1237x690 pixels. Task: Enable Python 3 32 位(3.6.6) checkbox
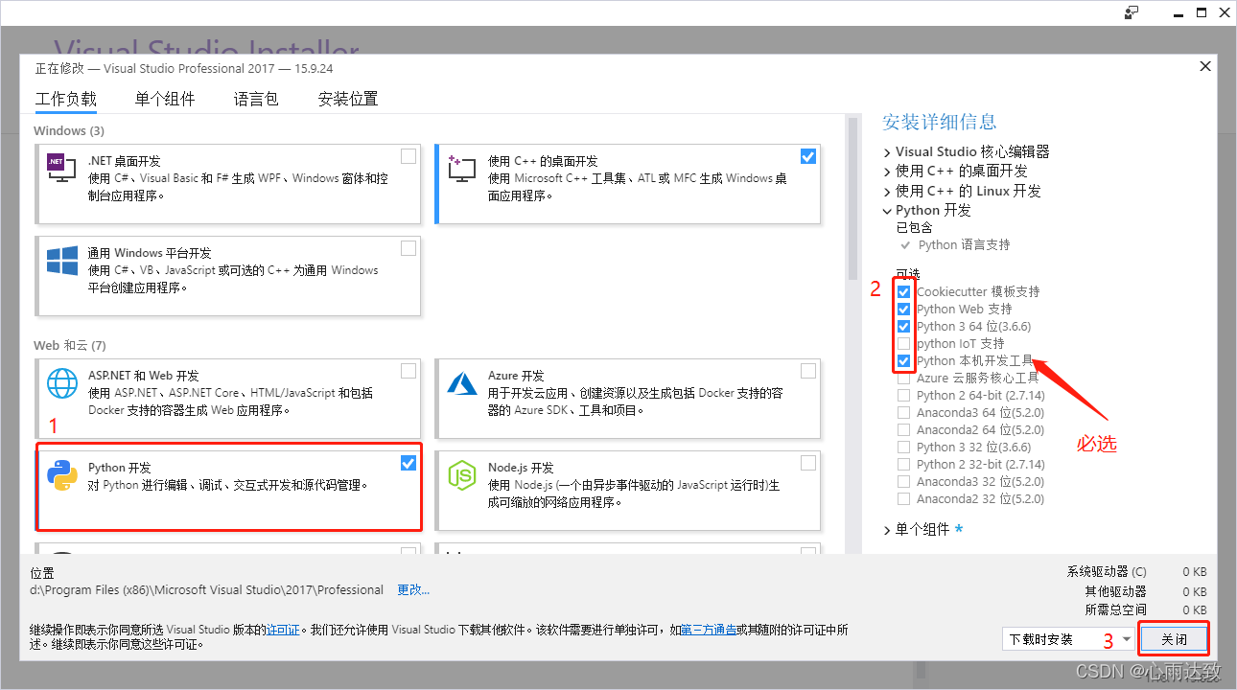coord(903,447)
